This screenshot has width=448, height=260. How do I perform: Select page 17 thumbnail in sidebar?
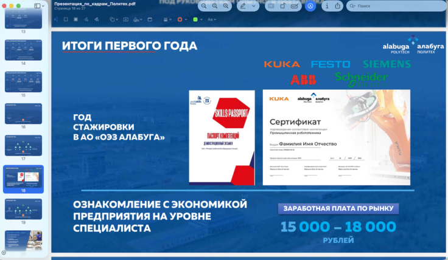pyautogui.click(x=24, y=145)
